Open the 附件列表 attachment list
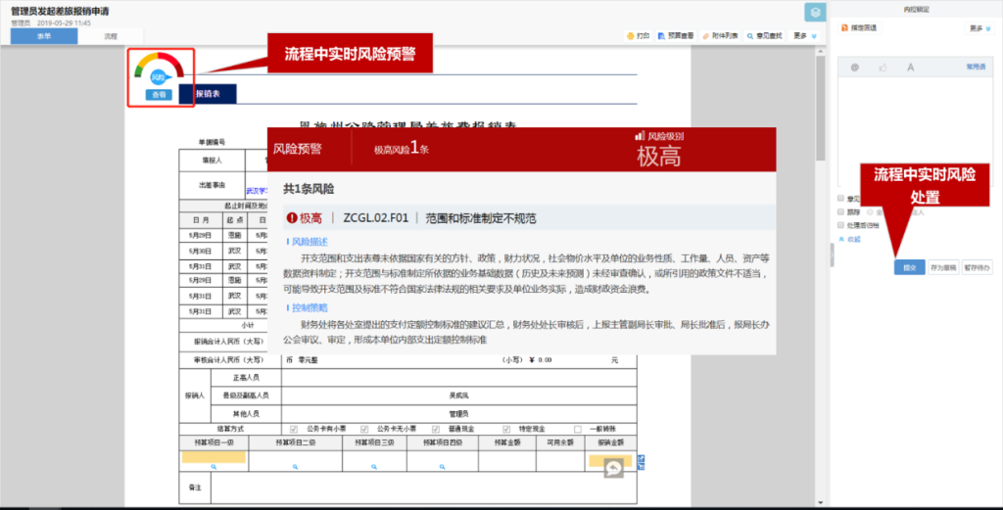 [x=721, y=36]
